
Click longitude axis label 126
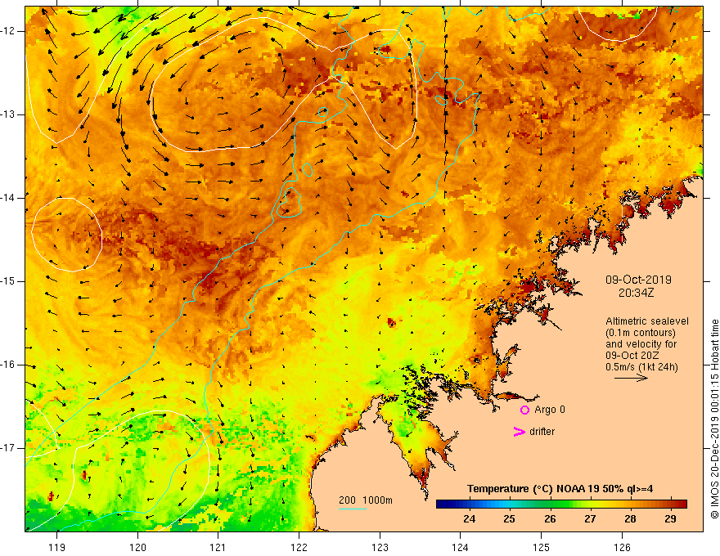(x=622, y=547)
